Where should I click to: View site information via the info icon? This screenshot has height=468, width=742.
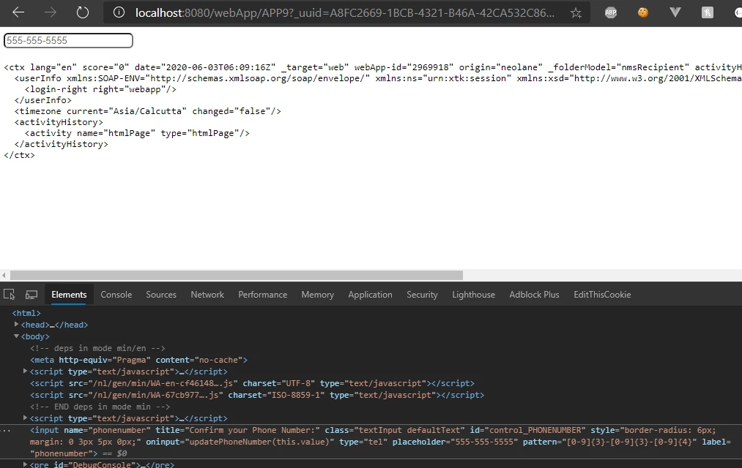pos(119,12)
